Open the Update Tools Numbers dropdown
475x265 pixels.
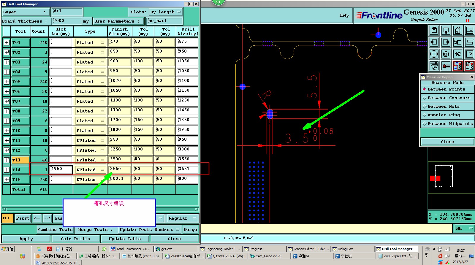pos(149,230)
